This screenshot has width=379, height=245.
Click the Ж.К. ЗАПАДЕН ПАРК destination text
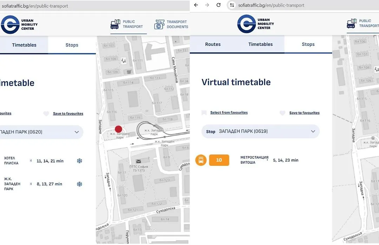[x=12, y=184]
